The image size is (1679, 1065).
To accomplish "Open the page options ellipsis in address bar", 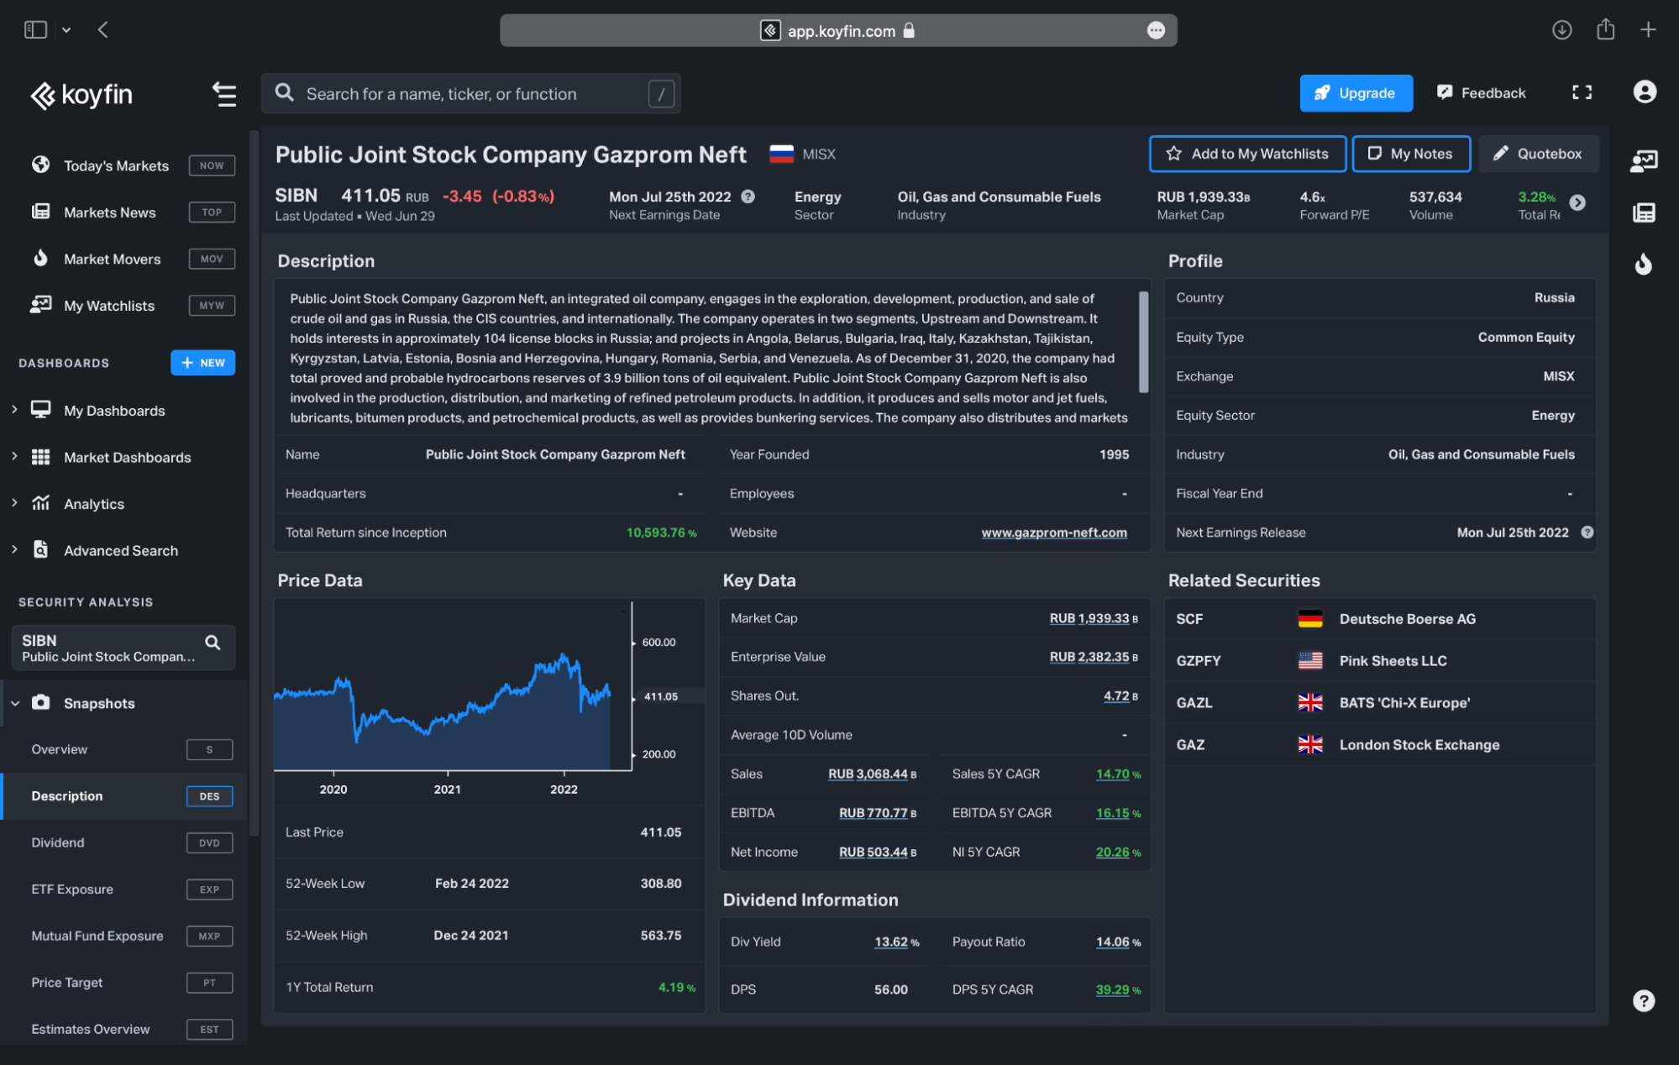I will click(1156, 30).
